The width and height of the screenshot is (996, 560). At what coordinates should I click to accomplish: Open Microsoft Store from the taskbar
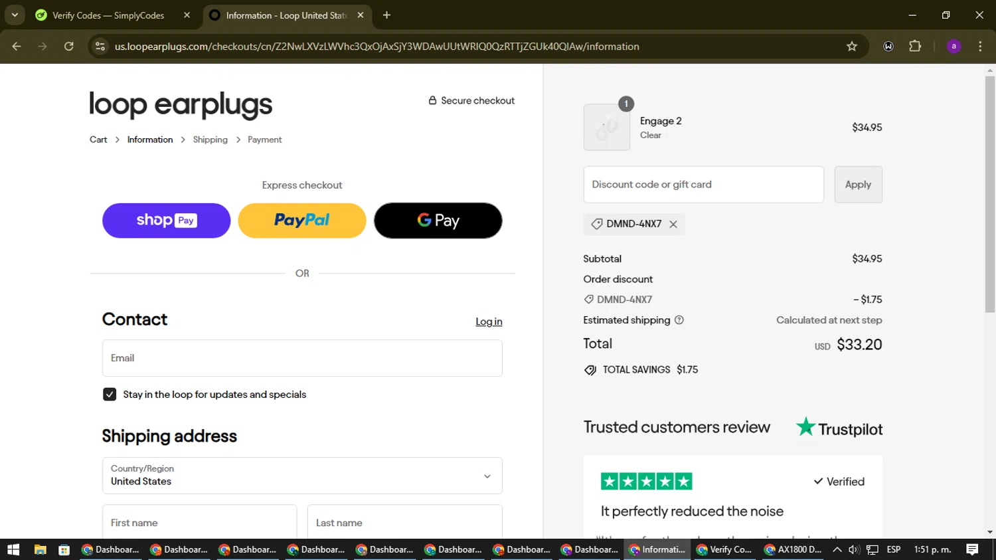tap(64, 549)
